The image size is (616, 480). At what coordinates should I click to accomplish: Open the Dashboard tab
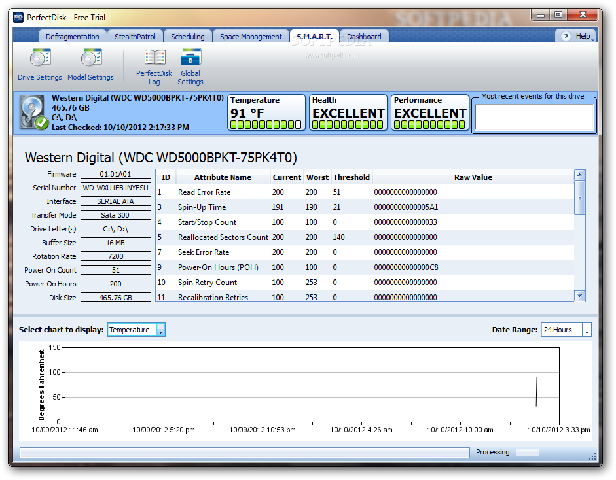click(364, 37)
